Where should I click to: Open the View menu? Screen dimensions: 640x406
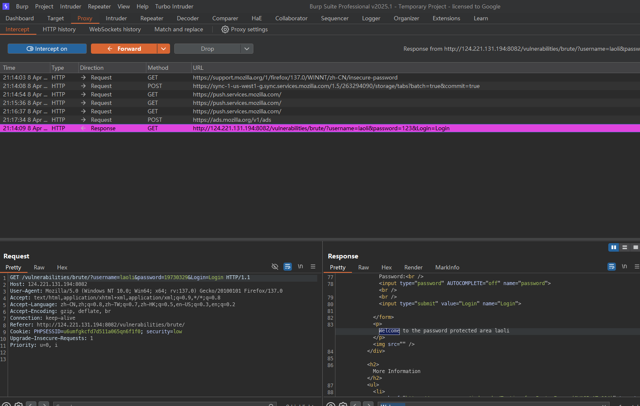pos(124,6)
